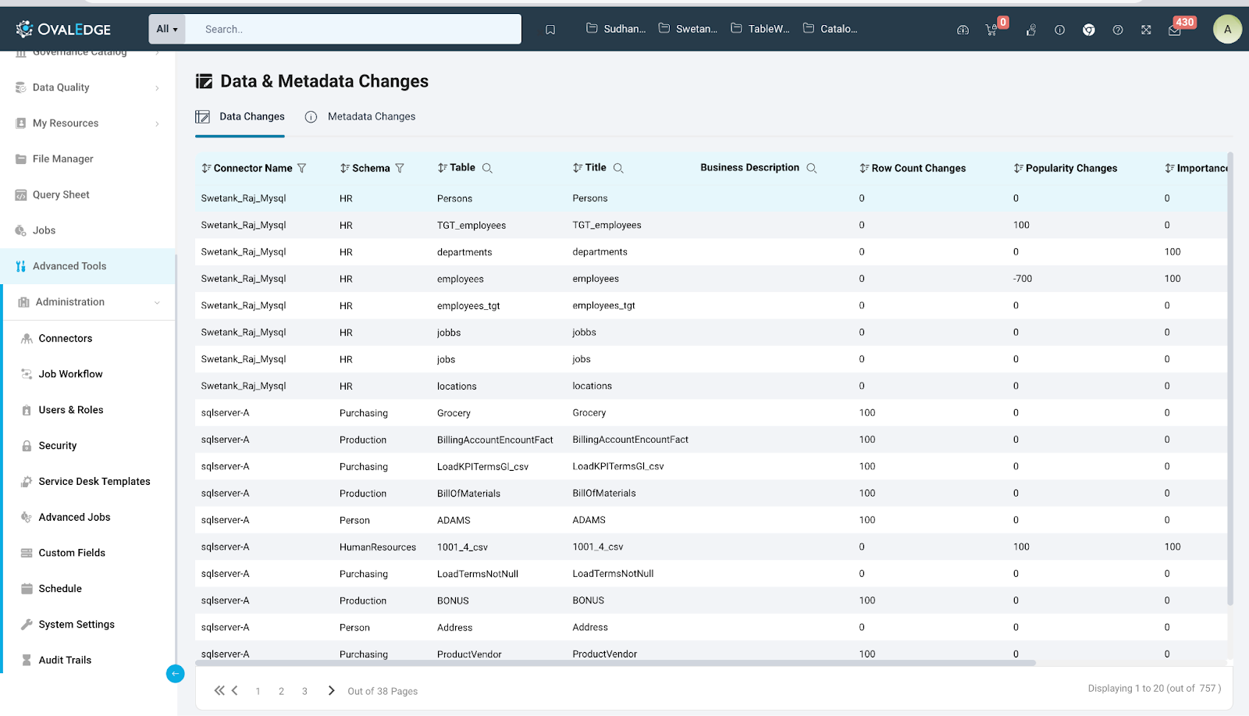Click the OvalEdge logo
Viewport: 1249px width, 716px height.
63,29
